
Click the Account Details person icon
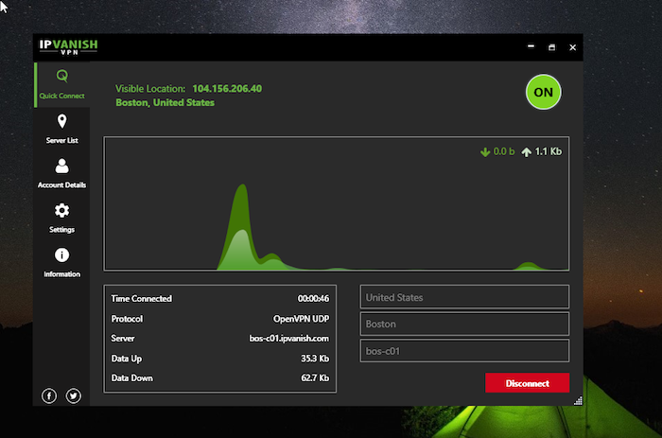(62, 166)
